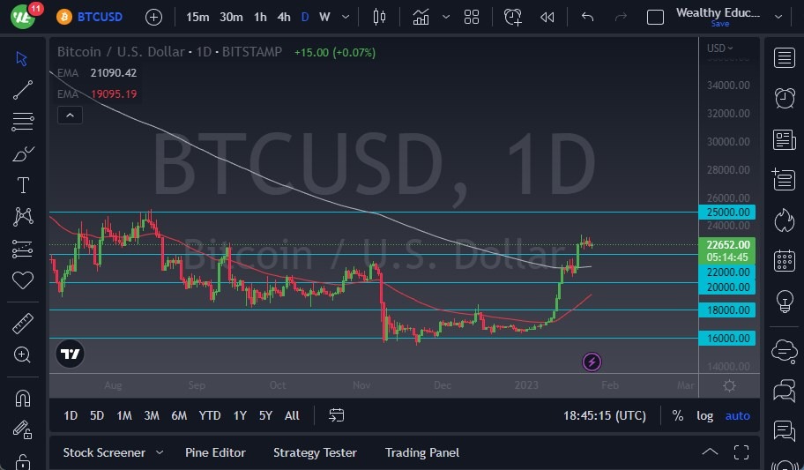Toggle stay in drawing mode pencil-lock

click(23, 429)
